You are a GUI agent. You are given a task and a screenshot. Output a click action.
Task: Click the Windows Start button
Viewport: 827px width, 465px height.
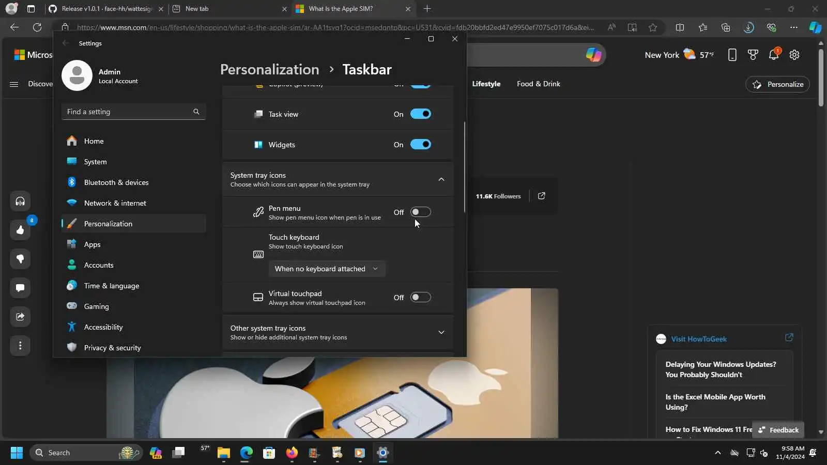(x=17, y=453)
